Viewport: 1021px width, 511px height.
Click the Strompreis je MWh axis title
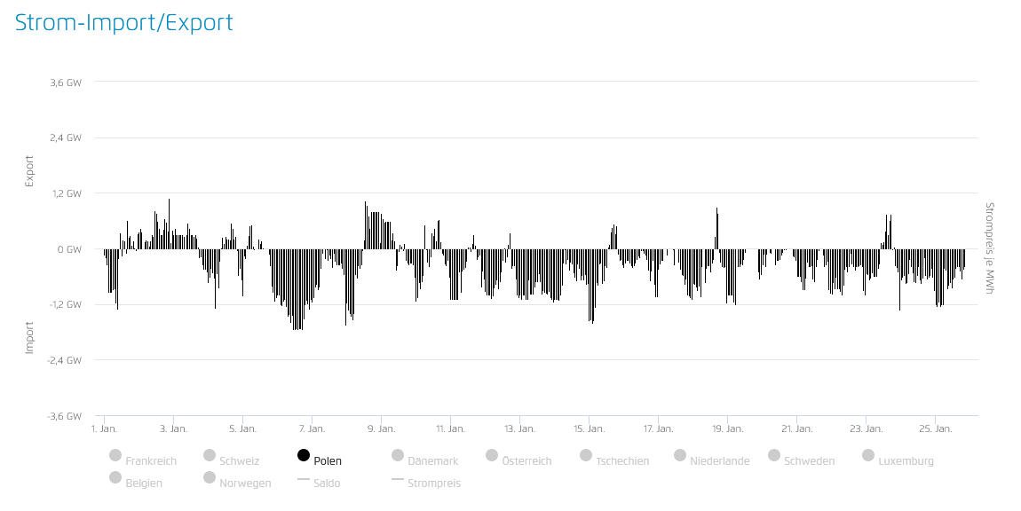point(990,248)
